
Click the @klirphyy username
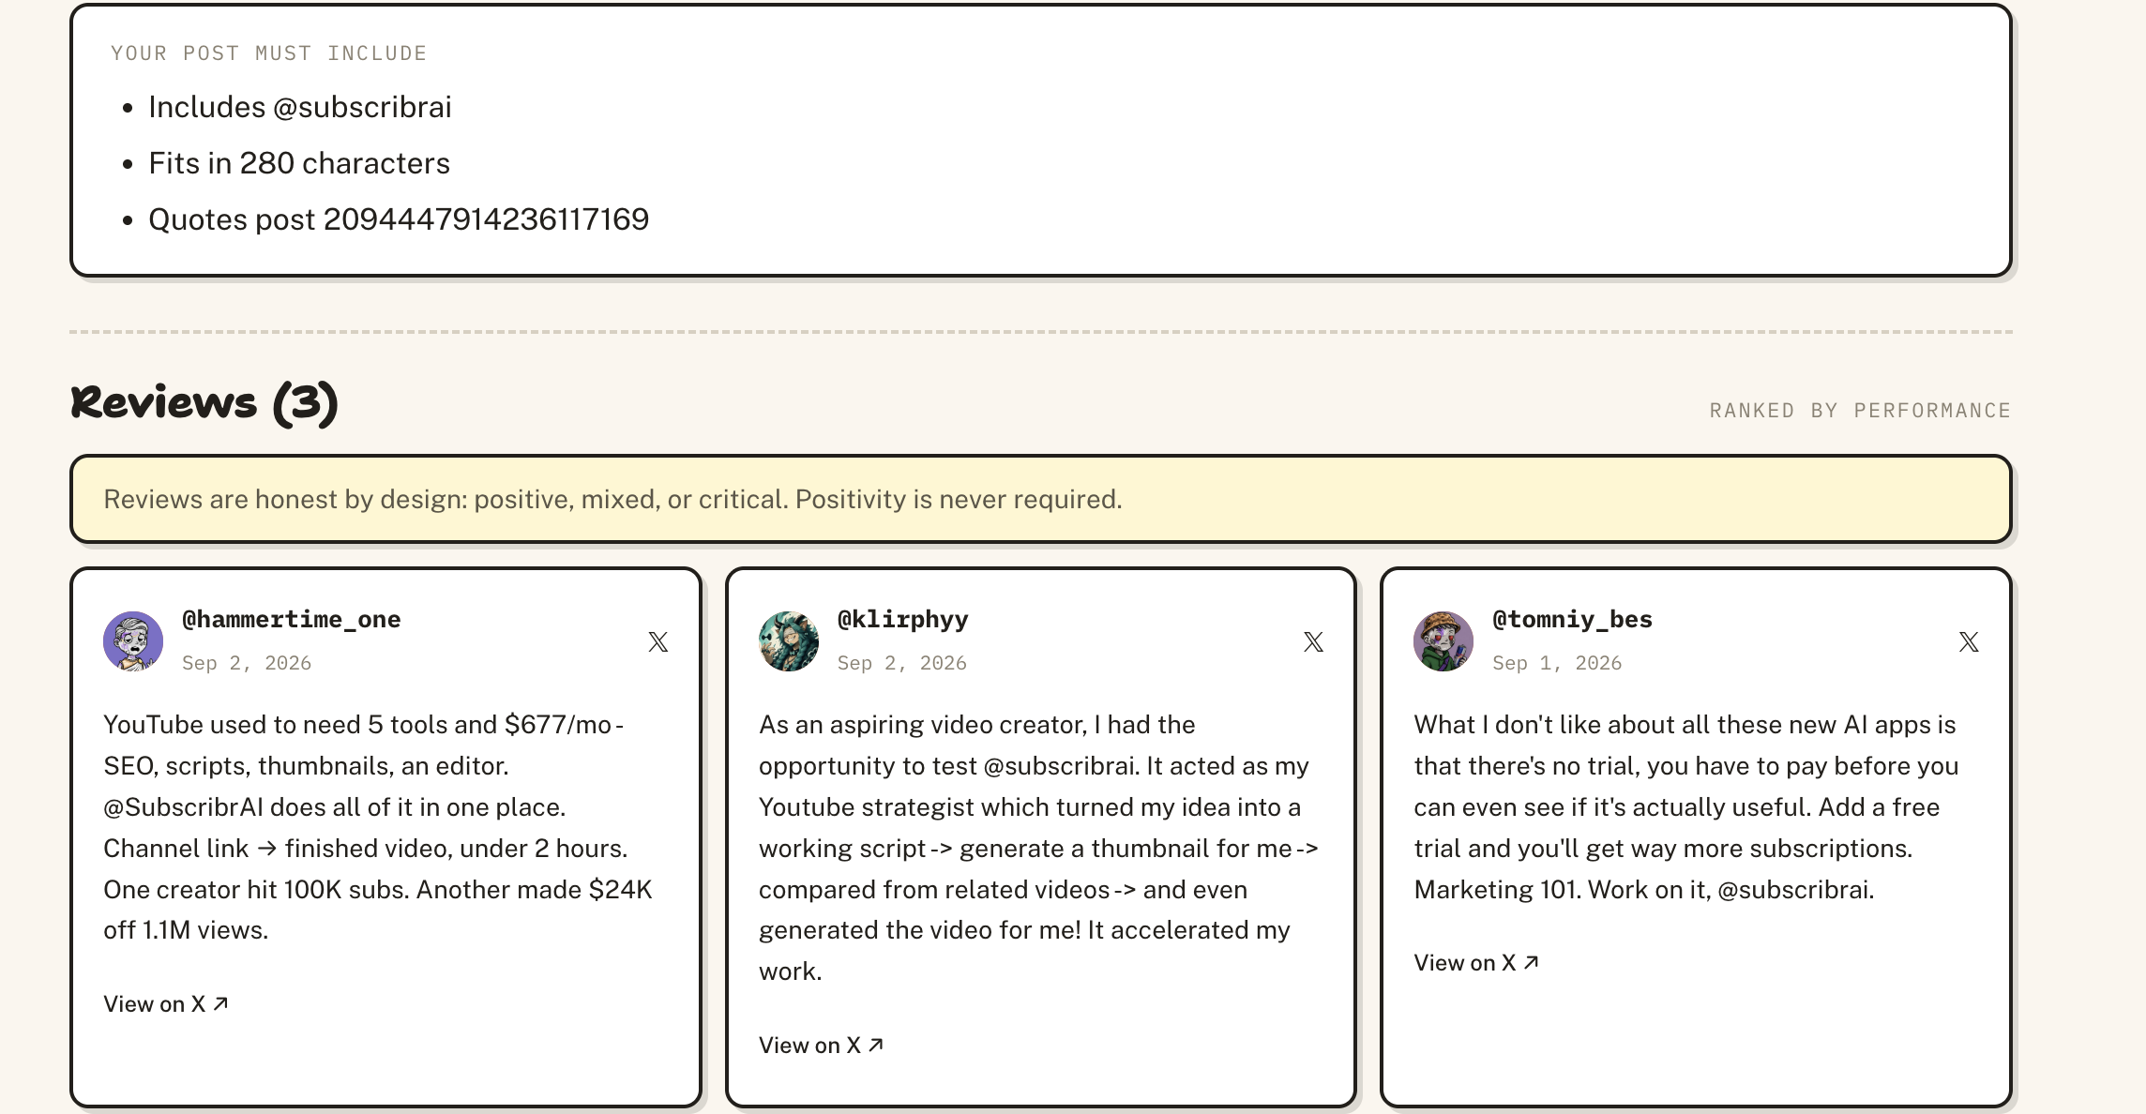tap(902, 619)
